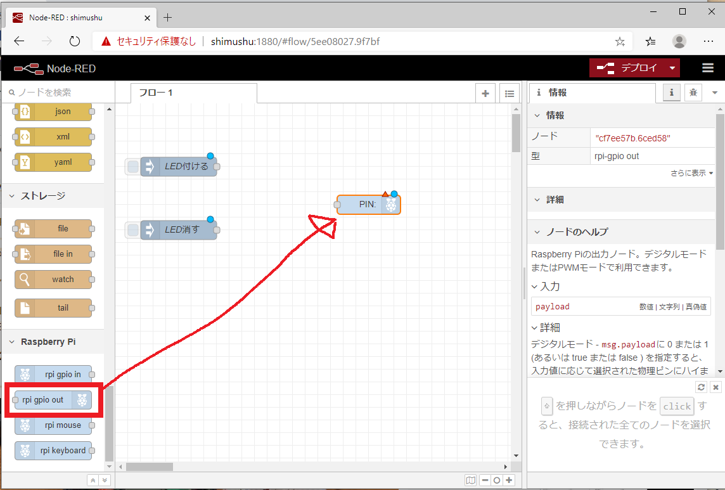Toggle the navigator map view
This screenshot has height=490, width=725.
coord(471,480)
